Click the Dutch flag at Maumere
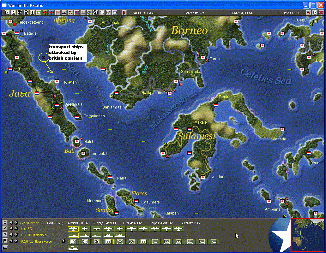Screen dimensions: 326x253 point(136,201)
